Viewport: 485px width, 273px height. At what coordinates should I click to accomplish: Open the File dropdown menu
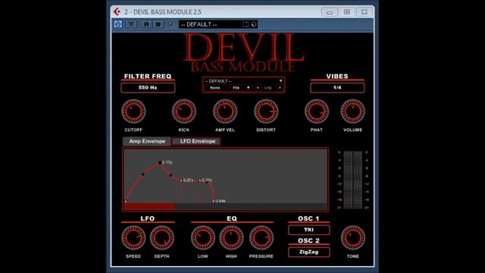coord(241,88)
